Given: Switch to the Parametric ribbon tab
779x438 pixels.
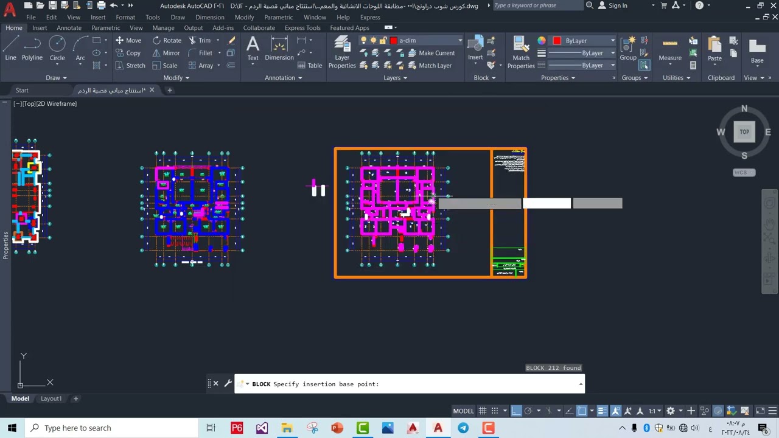Looking at the screenshot, I should tap(106, 28).
